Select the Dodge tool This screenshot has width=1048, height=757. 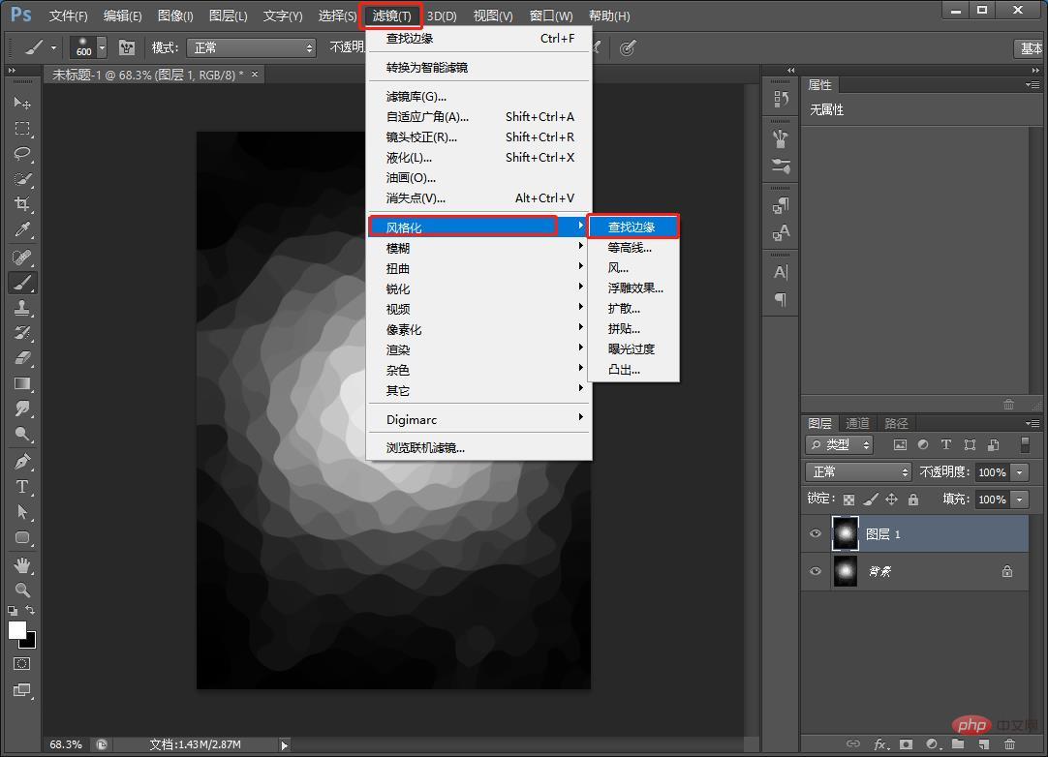tap(22, 435)
